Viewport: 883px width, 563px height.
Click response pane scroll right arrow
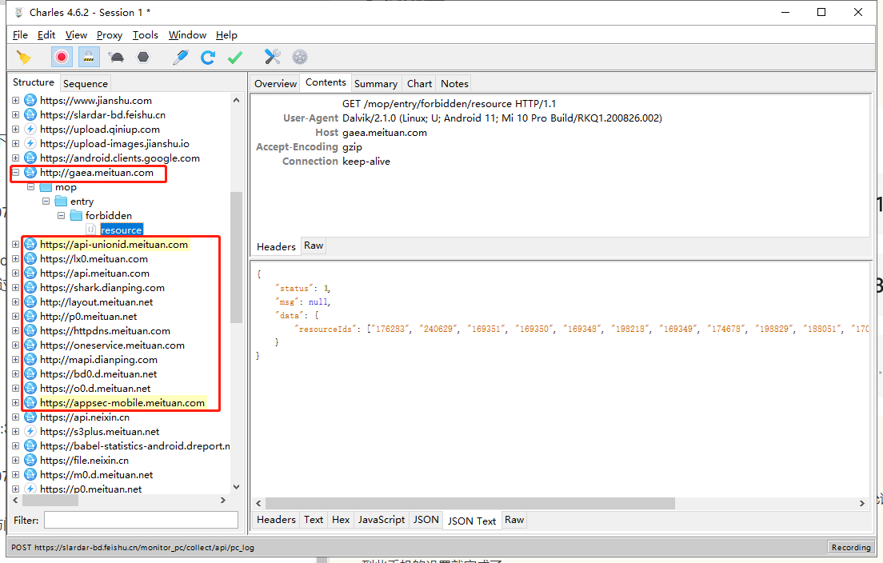point(861,503)
